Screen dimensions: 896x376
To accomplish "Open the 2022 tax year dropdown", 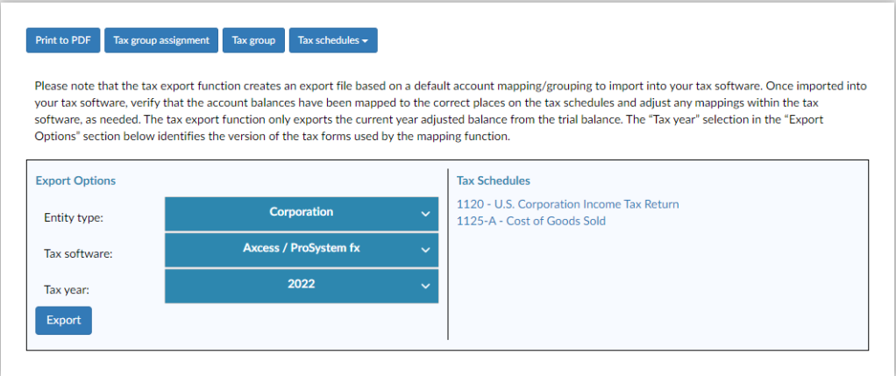I will [301, 285].
